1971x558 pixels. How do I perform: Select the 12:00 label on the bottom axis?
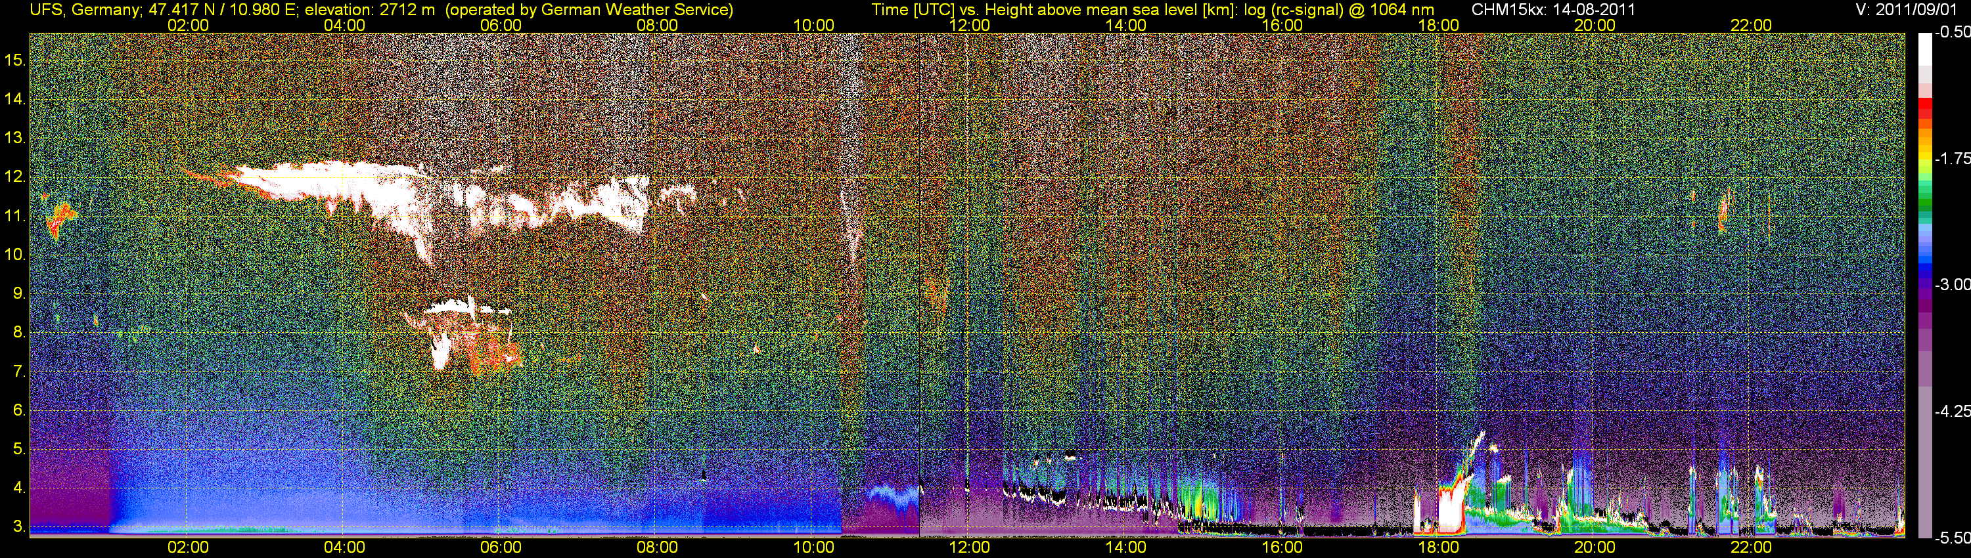click(970, 547)
